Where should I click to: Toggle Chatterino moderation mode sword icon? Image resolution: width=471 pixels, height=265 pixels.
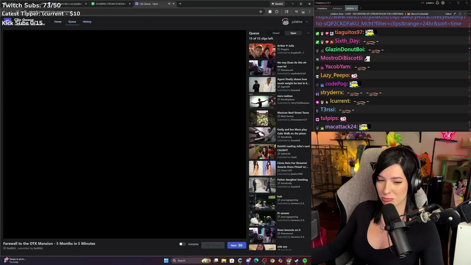tap(455, 14)
